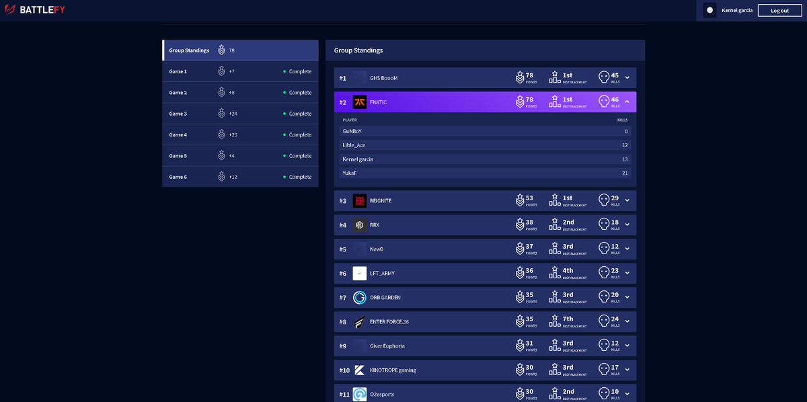Click the best placement podium icon for NewB
Viewport: 807px width, 402px height.
click(x=555, y=249)
